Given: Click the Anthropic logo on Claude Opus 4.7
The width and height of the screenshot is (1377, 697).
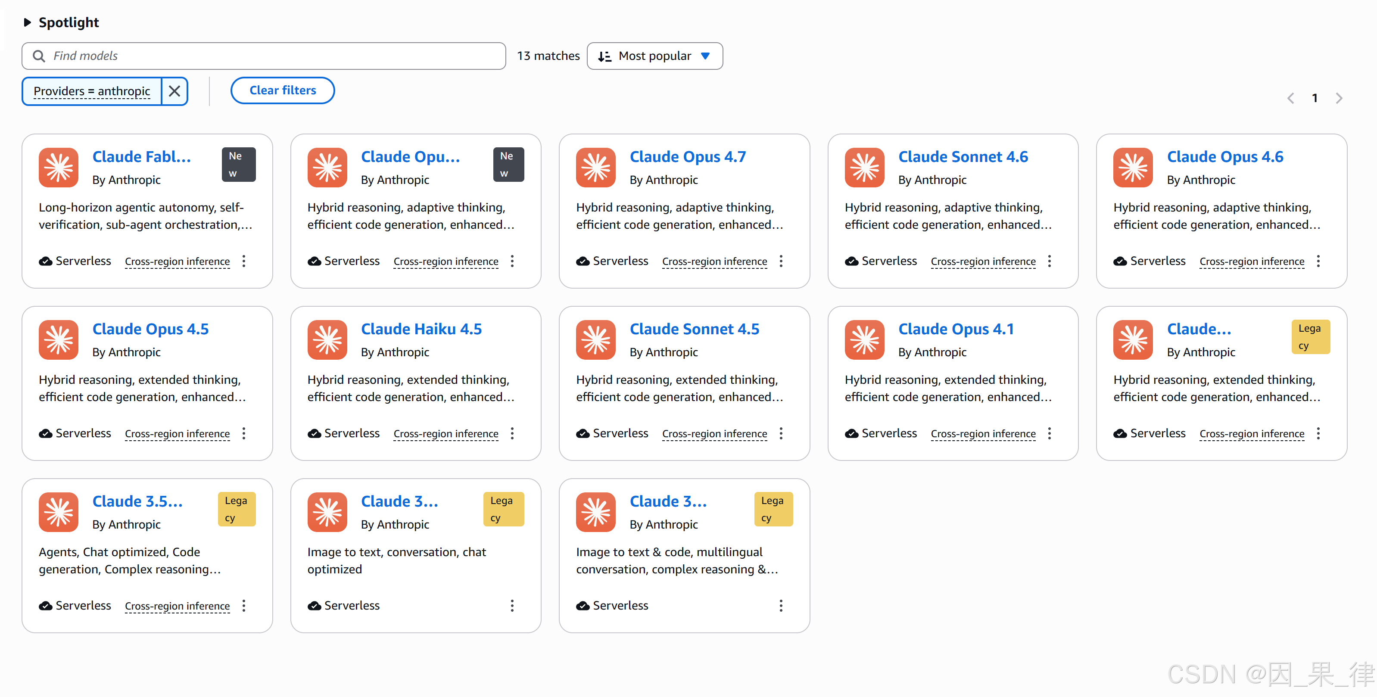Looking at the screenshot, I should [x=596, y=167].
